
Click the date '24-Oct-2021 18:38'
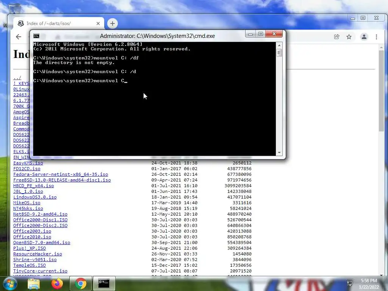tap(174, 163)
